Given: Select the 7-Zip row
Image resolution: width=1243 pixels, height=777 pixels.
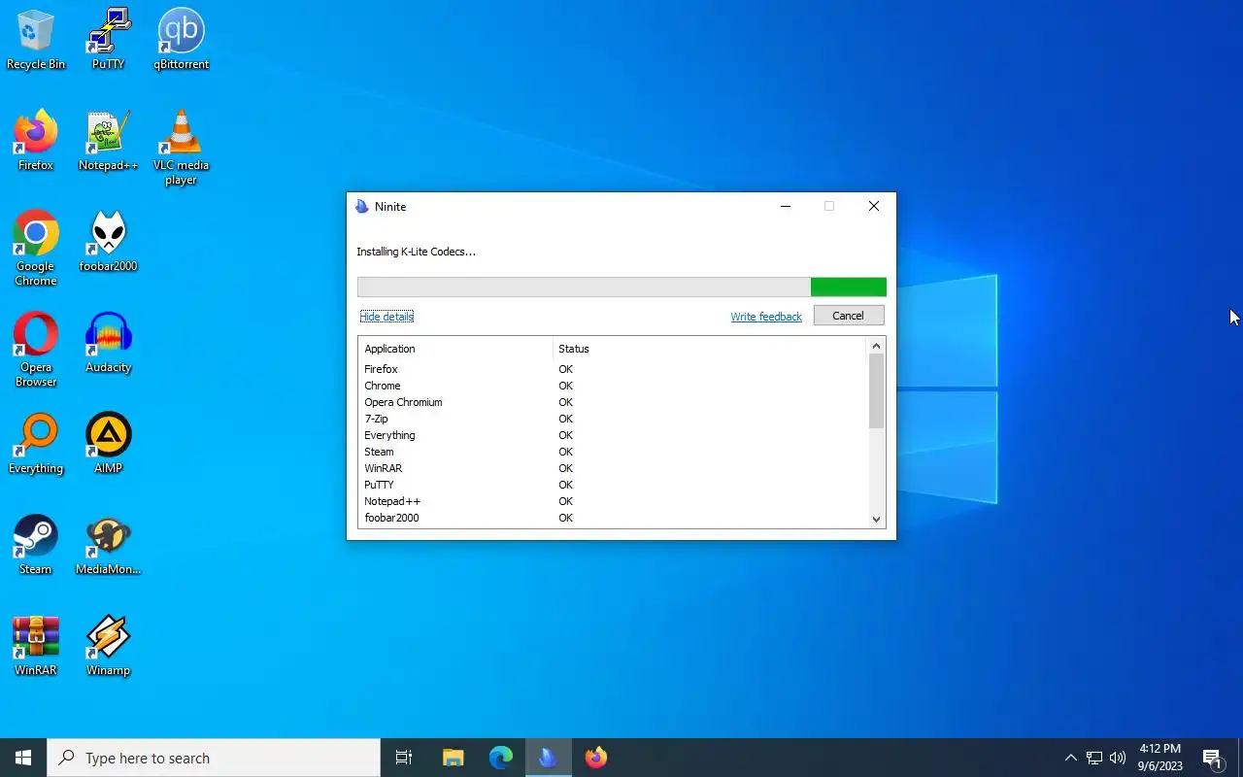Looking at the screenshot, I should click(612, 419).
